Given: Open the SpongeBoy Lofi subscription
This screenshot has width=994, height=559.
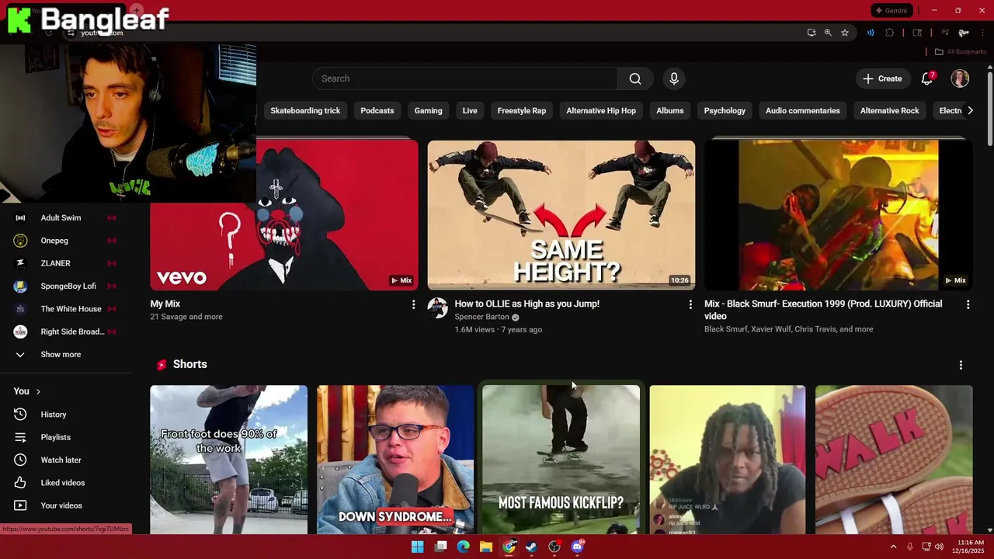Looking at the screenshot, I should point(64,286).
